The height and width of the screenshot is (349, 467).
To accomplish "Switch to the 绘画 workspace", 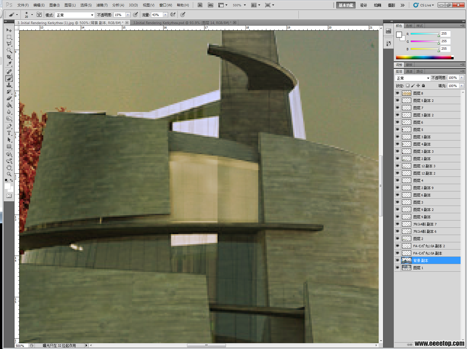I will click(x=378, y=5).
